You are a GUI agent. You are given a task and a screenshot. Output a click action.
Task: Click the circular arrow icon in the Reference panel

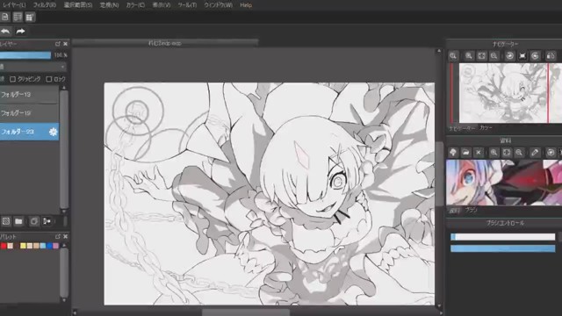point(551,153)
